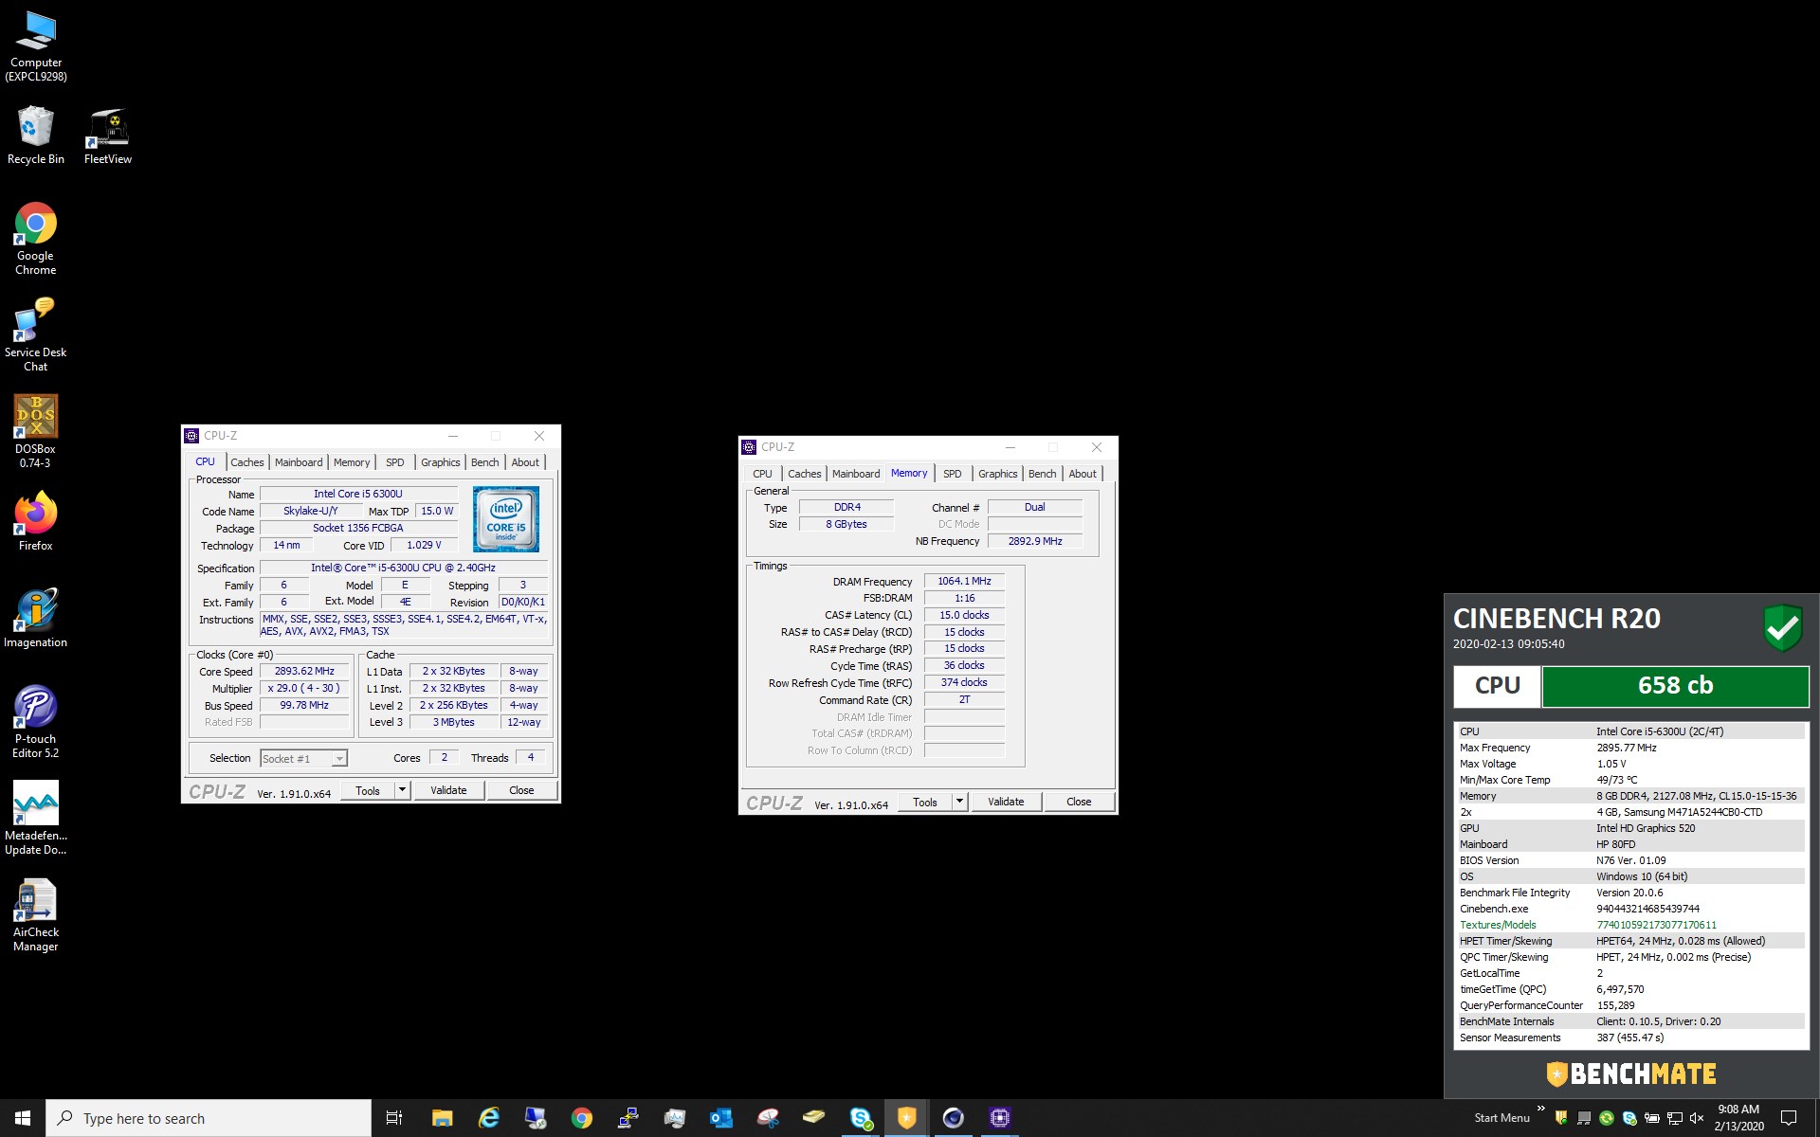
Task: Switch to Cinebench on the taskbar
Action: click(x=954, y=1118)
